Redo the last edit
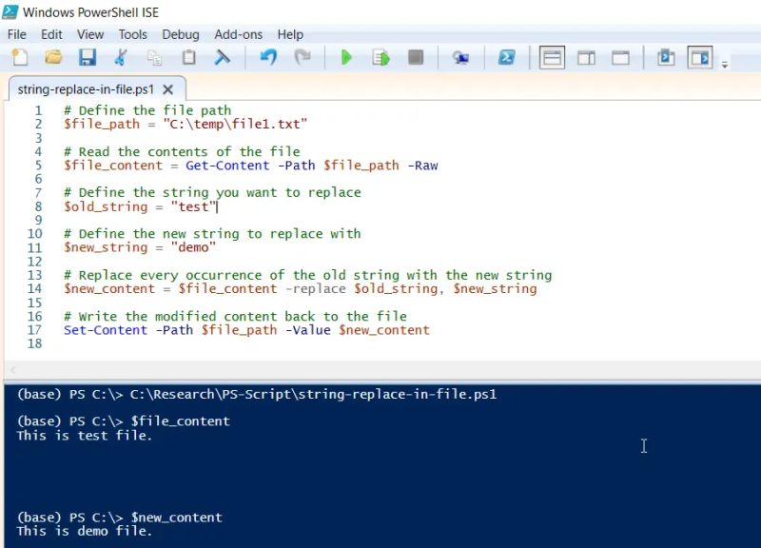761x548 pixels. (x=302, y=57)
